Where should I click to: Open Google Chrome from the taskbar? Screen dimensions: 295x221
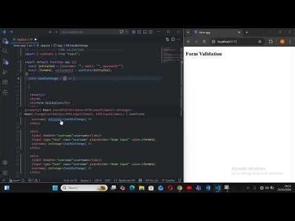tap(179, 188)
